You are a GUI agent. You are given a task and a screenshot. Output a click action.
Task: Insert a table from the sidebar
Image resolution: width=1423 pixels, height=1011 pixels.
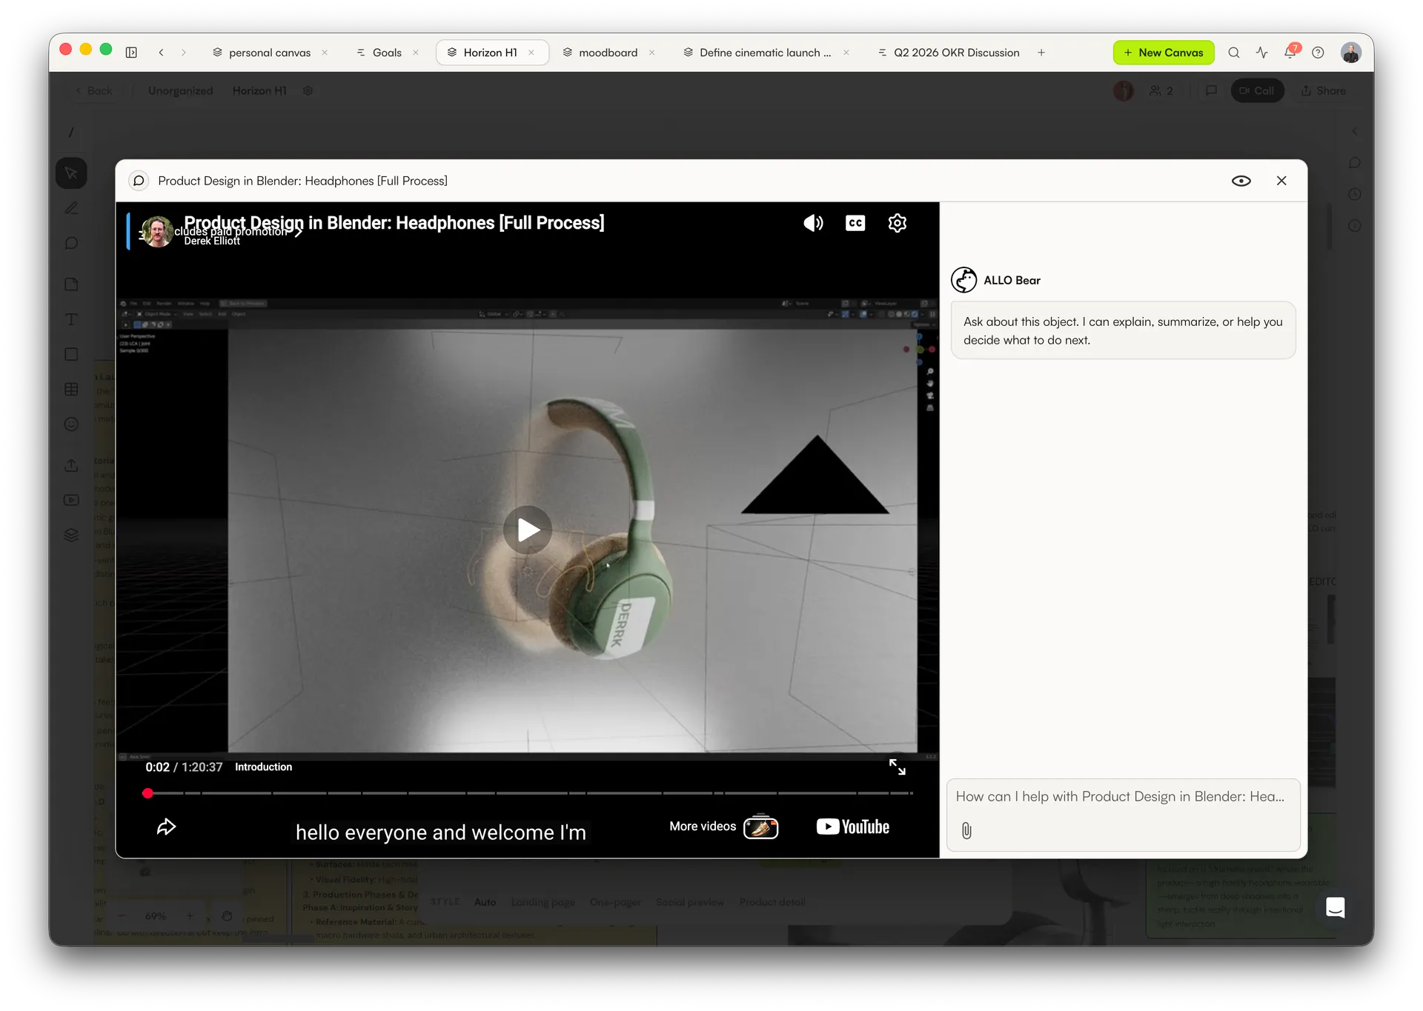point(71,390)
